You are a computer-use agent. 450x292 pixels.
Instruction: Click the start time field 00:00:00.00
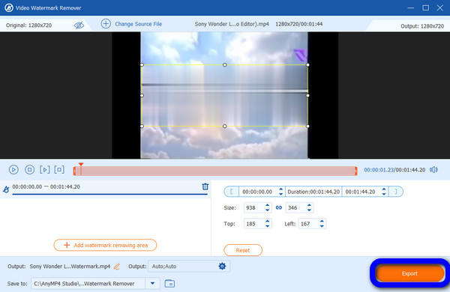click(257, 192)
